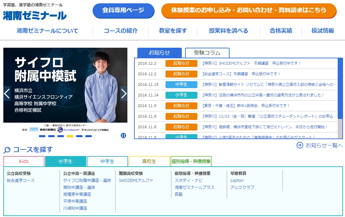Open 平塚中等講座 link

75,201
